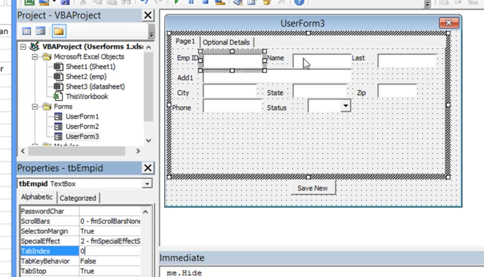Click the Zip text box
The height and width of the screenshot is (277, 484).
point(397,91)
